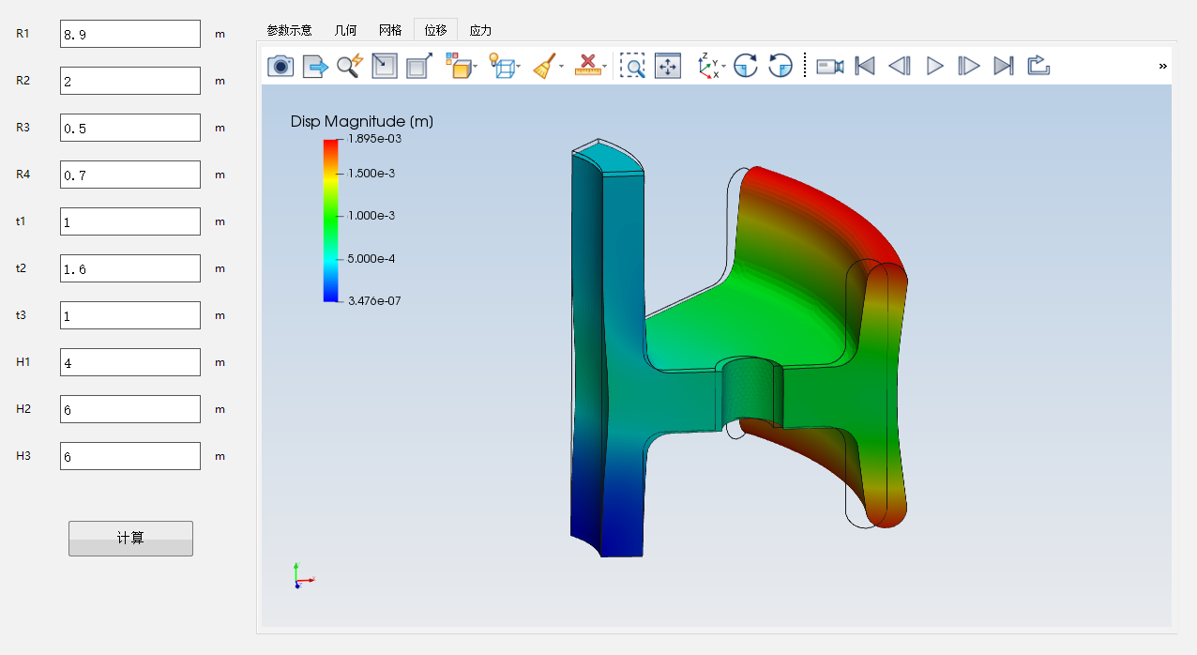The width and height of the screenshot is (1197, 655).
Task: Click the export arrow icon in toolbar
Action: coord(315,66)
